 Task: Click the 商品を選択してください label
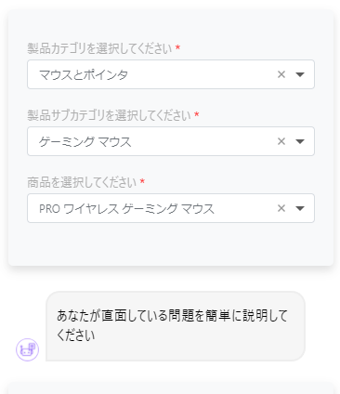point(82,182)
